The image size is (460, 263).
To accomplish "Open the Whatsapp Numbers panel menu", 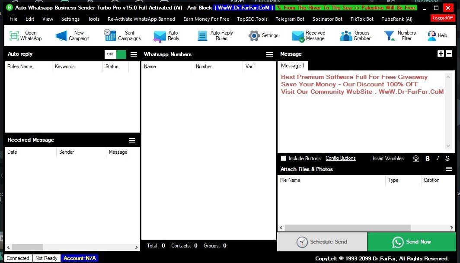I will tap(269, 54).
